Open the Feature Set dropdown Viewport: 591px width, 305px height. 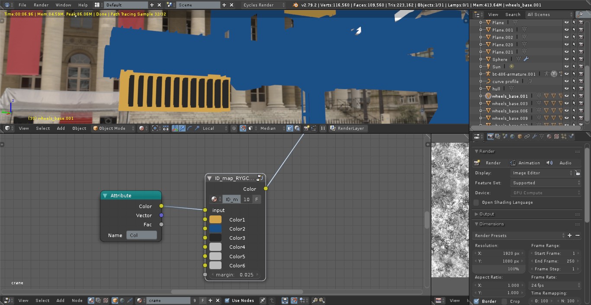pos(546,183)
